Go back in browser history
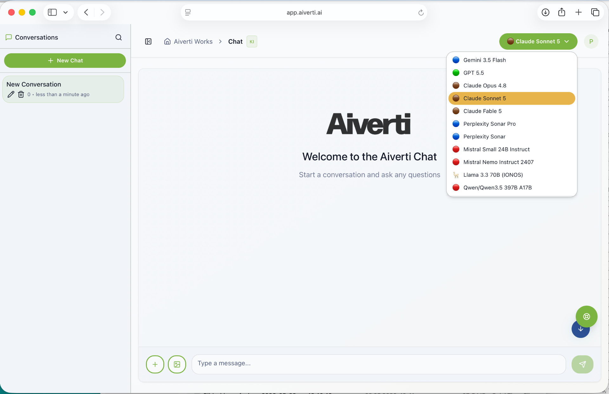Image resolution: width=609 pixels, height=394 pixels. click(86, 12)
